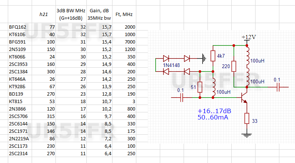Select the '3dB BW MHz (G=+16dB)' header cell
This screenshot has height=163, width=295.
[x=71, y=14]
